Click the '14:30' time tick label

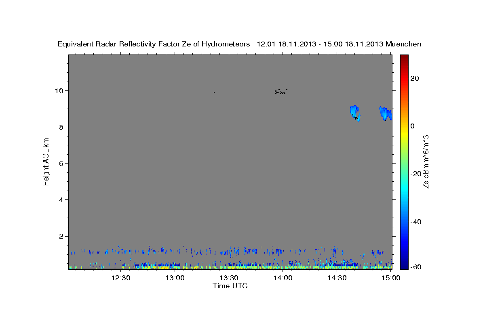coord(337,278)
